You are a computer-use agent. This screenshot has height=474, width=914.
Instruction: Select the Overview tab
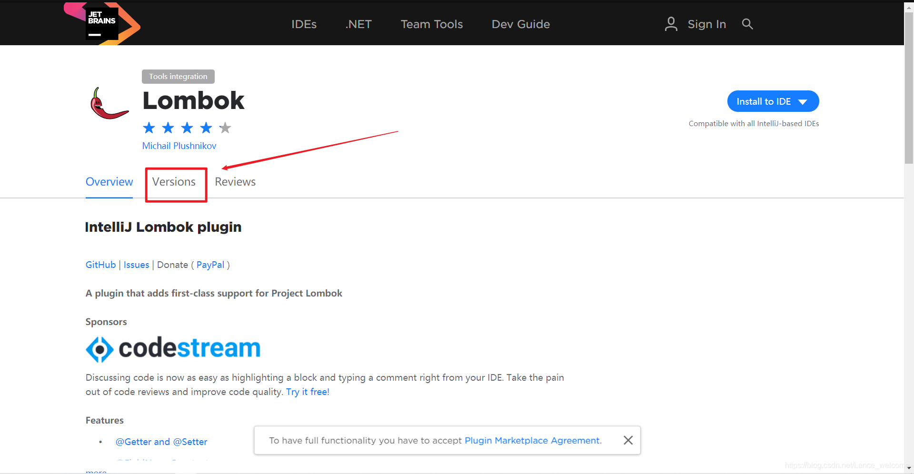coord(109,182)
